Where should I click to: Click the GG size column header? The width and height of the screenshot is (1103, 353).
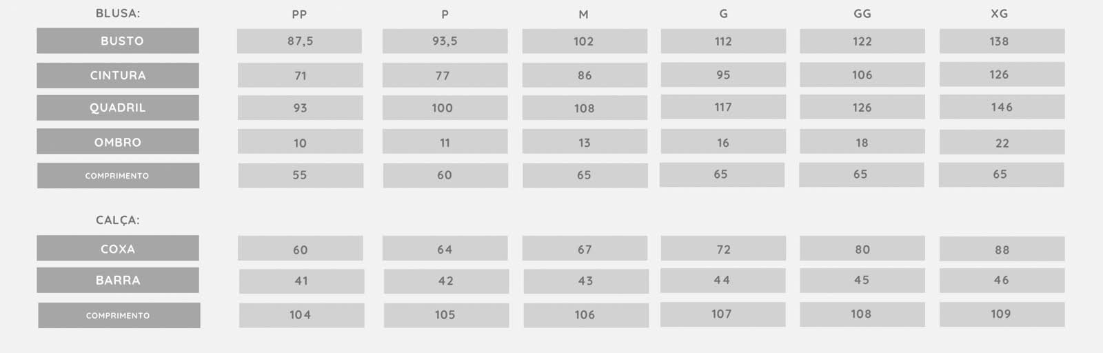pyautogui.click(x=862, y=13)
